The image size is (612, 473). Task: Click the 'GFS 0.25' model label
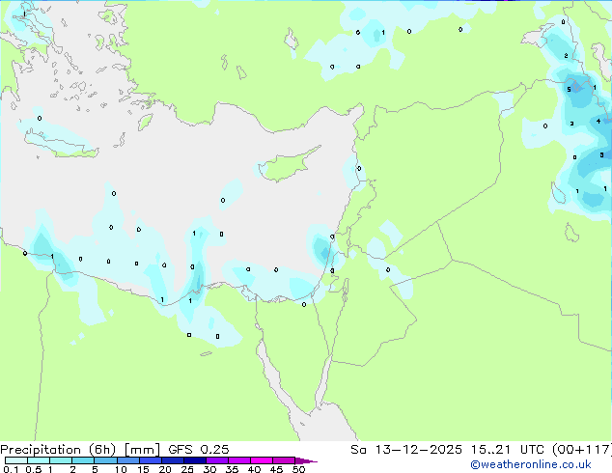click(198, 450)
